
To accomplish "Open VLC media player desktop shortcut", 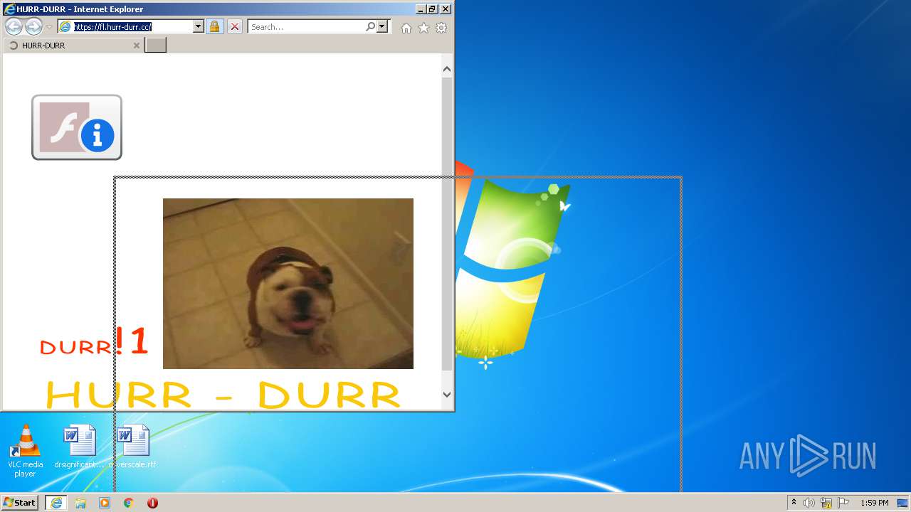I will pos(25,450).
